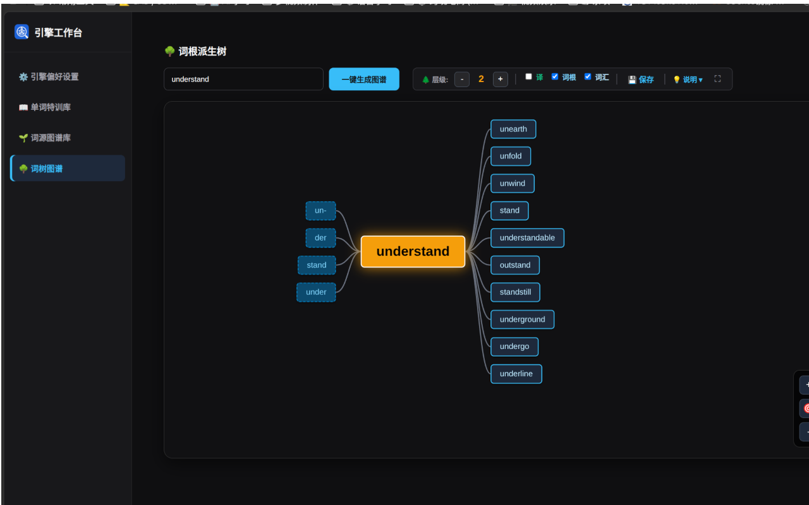This screenshot has height=505, width=809.
Task: Select the stand word node below unwind
Action: 509,211
